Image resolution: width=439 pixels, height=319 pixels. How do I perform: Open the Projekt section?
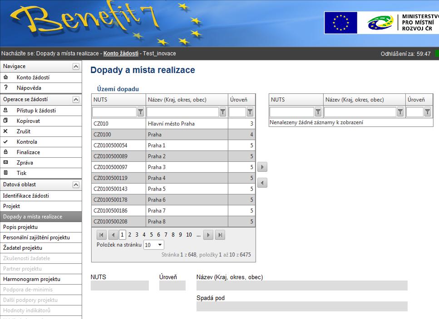[41, 206]
